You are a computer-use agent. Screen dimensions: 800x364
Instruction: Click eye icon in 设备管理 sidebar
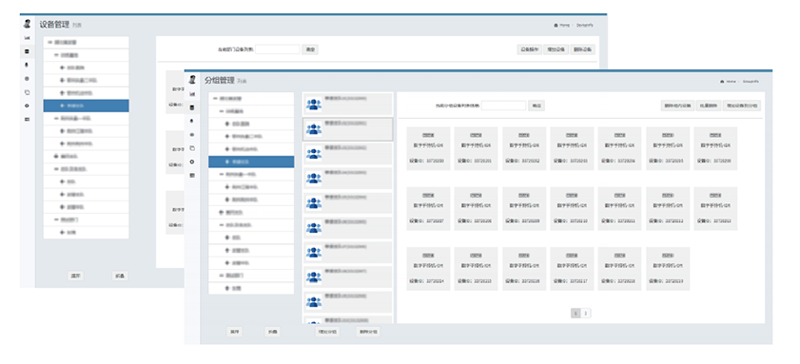(x=27, y=79)
